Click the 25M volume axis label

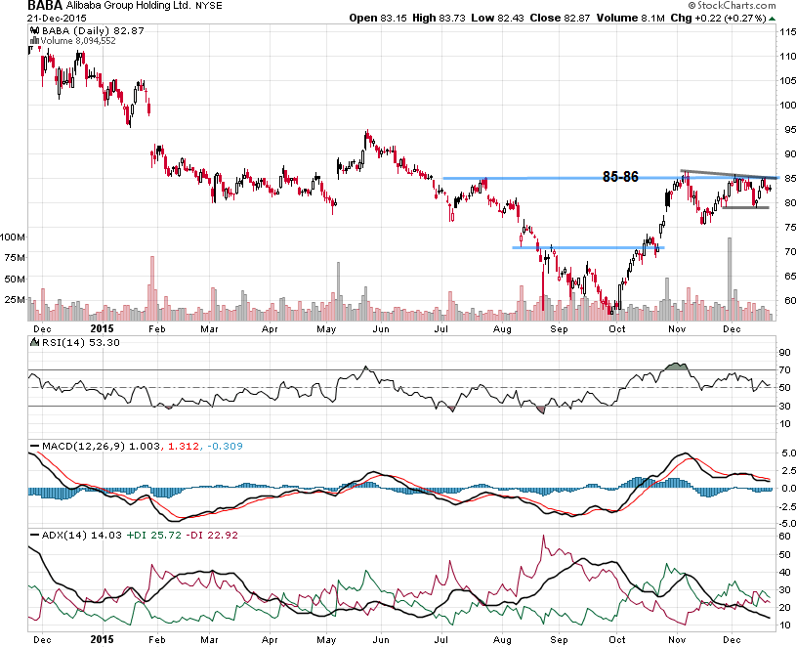click(15, 300)
